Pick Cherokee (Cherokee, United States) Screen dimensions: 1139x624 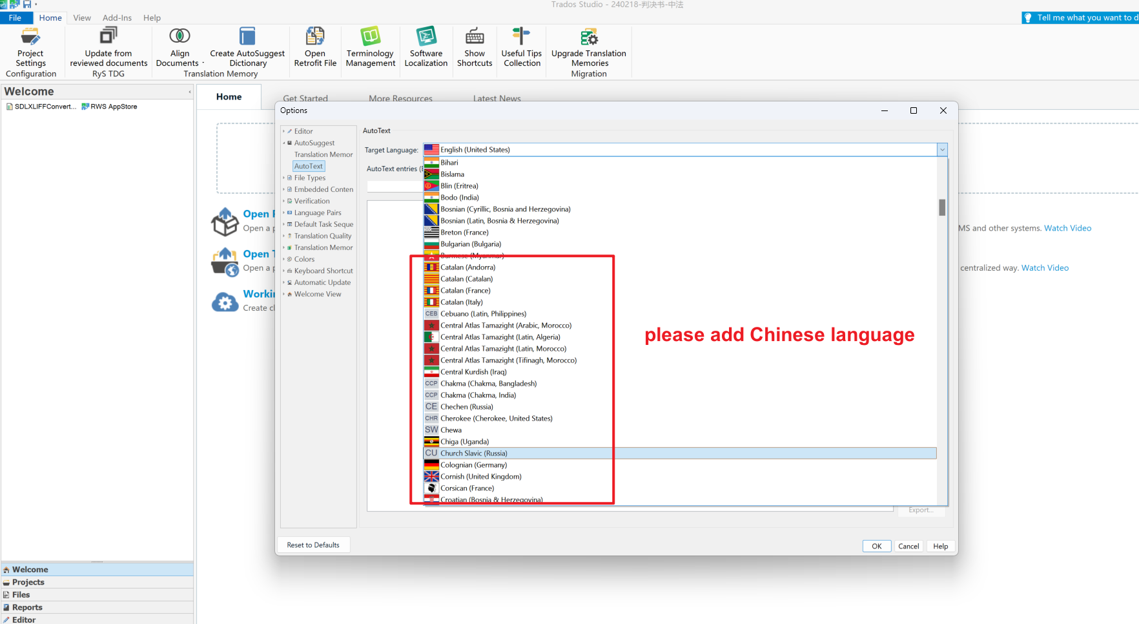(x=680, y=419)
